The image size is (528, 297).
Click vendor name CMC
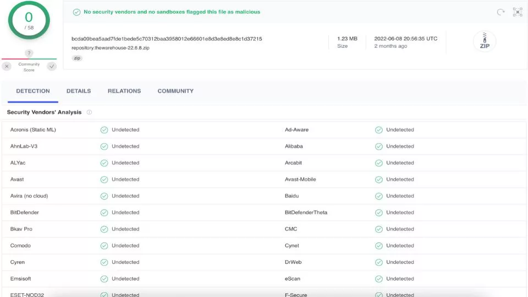point(291,229)
